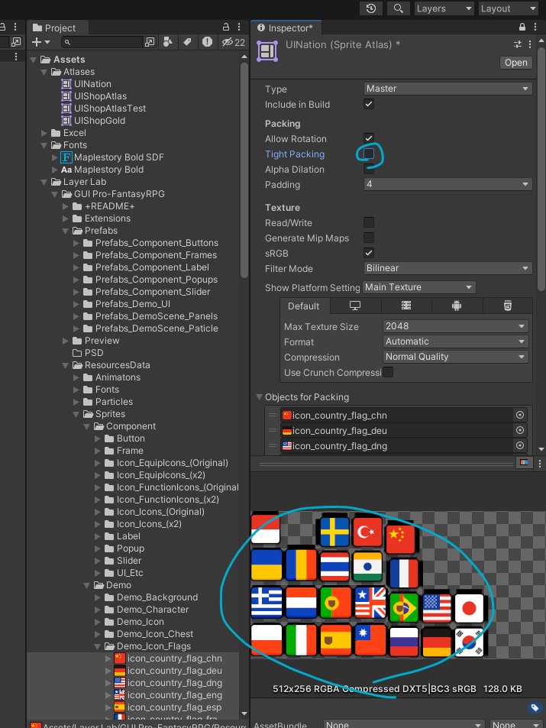Viewport: 546px width, 728px height.
Task: Click the search by type icon in Project
Action: click(168, 42)
